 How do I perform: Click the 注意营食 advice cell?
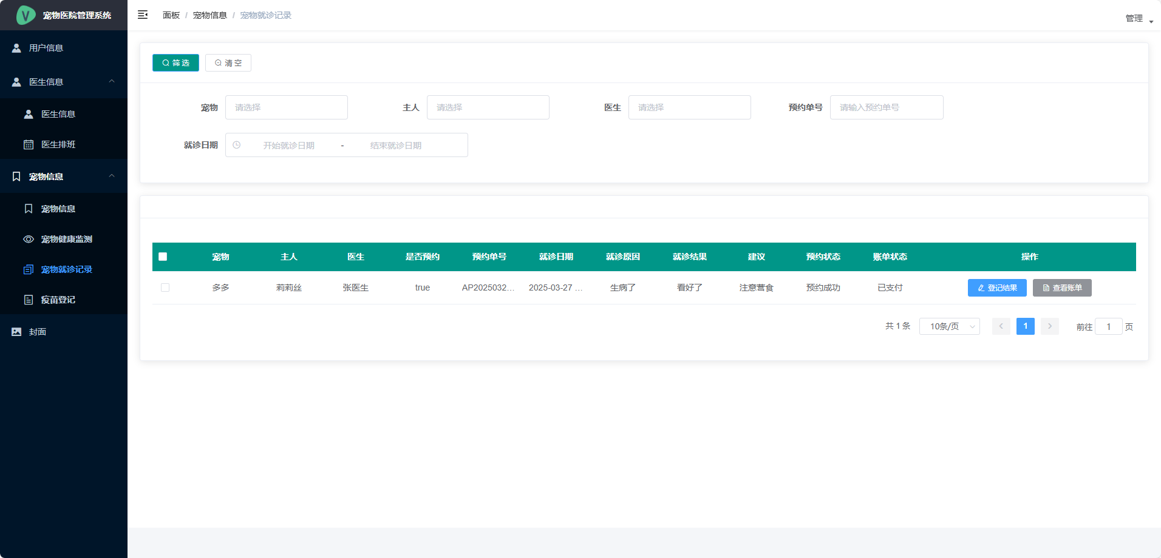point(757,287)
